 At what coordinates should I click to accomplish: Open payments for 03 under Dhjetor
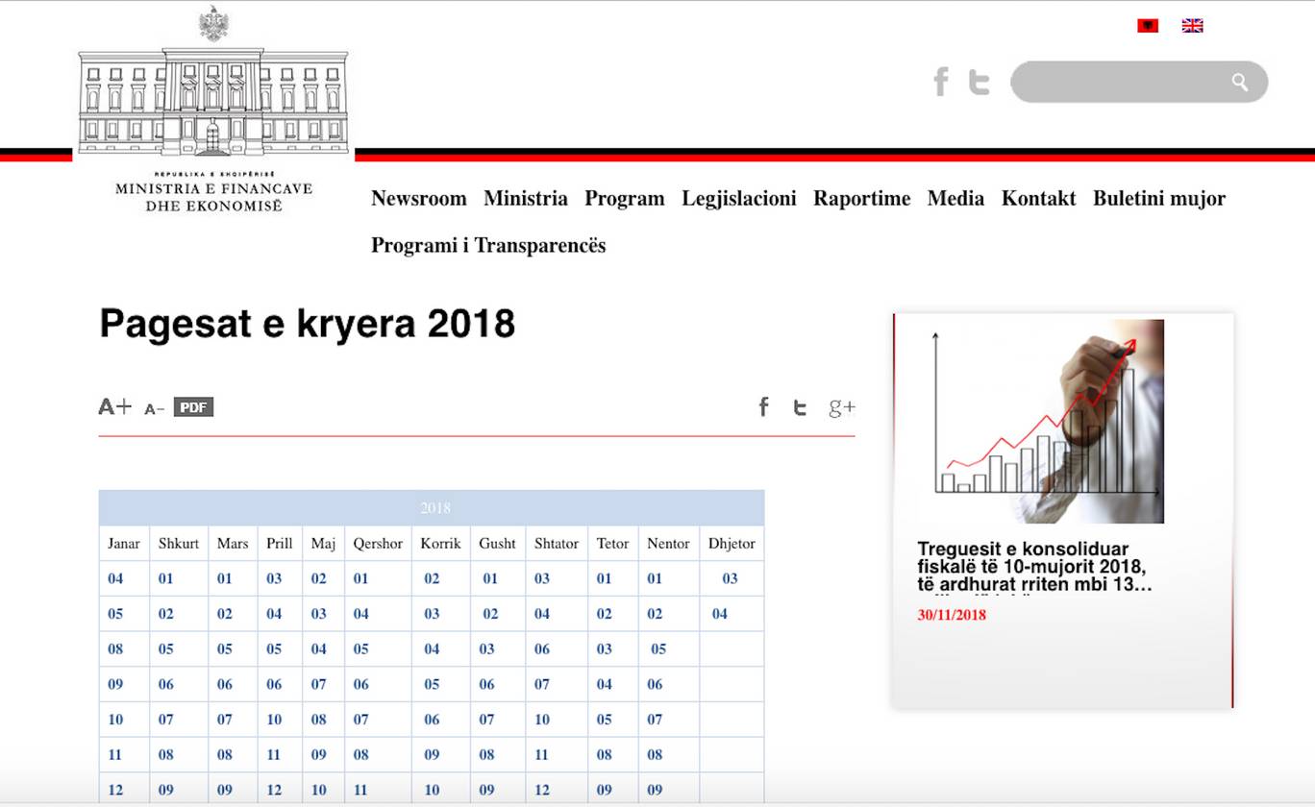(x=730, y=578)
